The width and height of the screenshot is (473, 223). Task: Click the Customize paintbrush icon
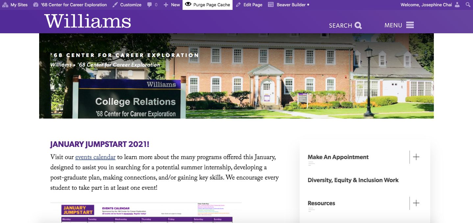pos(115,5)
